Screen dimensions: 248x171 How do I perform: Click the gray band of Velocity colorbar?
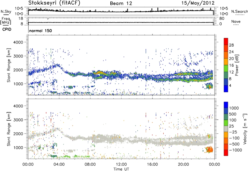pyautogui.click(x=226, y=129)
